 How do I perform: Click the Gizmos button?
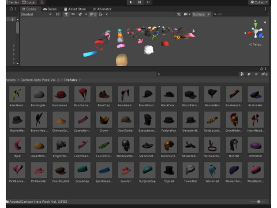[199, 14]
